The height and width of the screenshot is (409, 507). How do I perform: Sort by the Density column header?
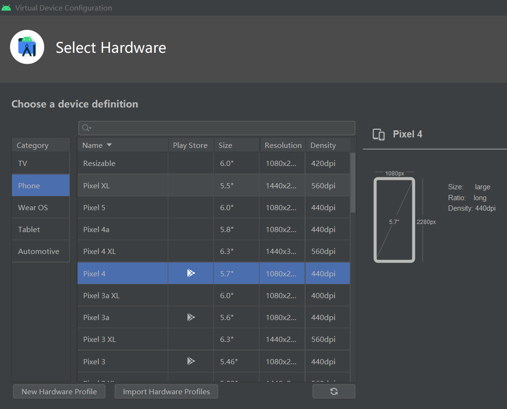328,145
